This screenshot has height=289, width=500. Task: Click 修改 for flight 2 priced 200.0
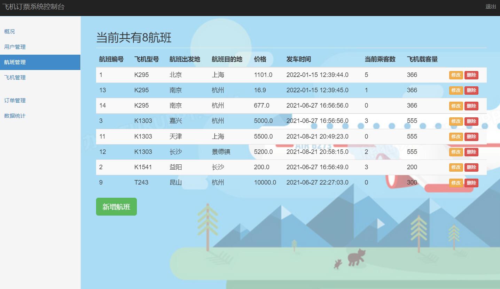[456, 167]
